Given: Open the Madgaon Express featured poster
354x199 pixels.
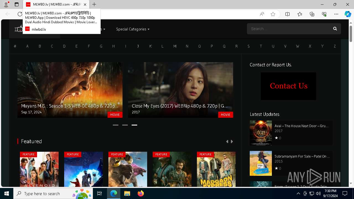Looking at the screenshot, I should (216, 169).
